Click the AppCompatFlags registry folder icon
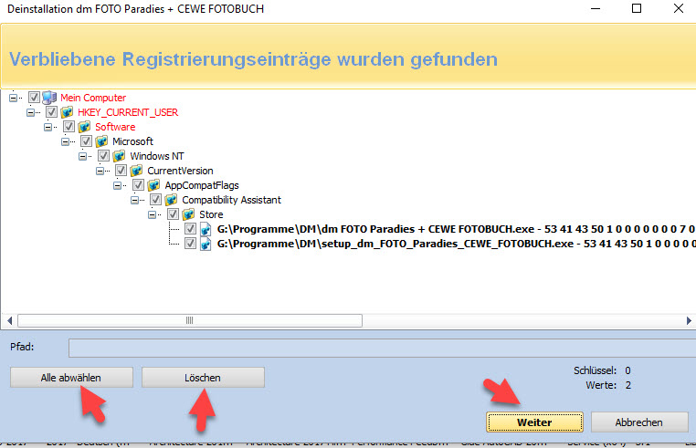Viewport: 696px width, 448px height. (153, 185)
